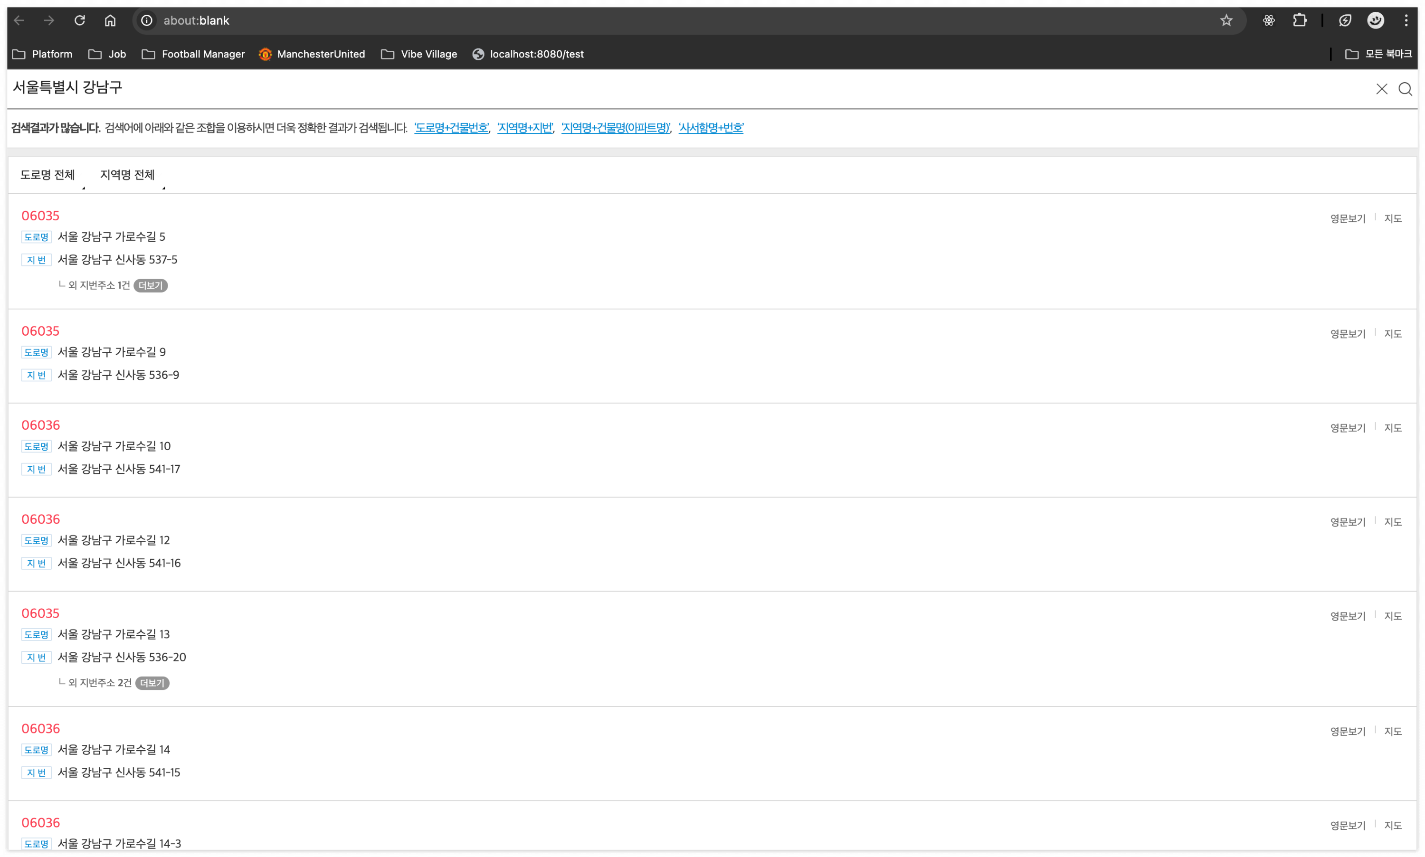Image resolution: width=1425 pixels, height=857 pixels.
Task: Reload the page with refresh icon
Action: 80,21
